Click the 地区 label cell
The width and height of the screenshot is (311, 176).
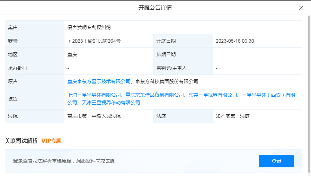tap(35, 54)
